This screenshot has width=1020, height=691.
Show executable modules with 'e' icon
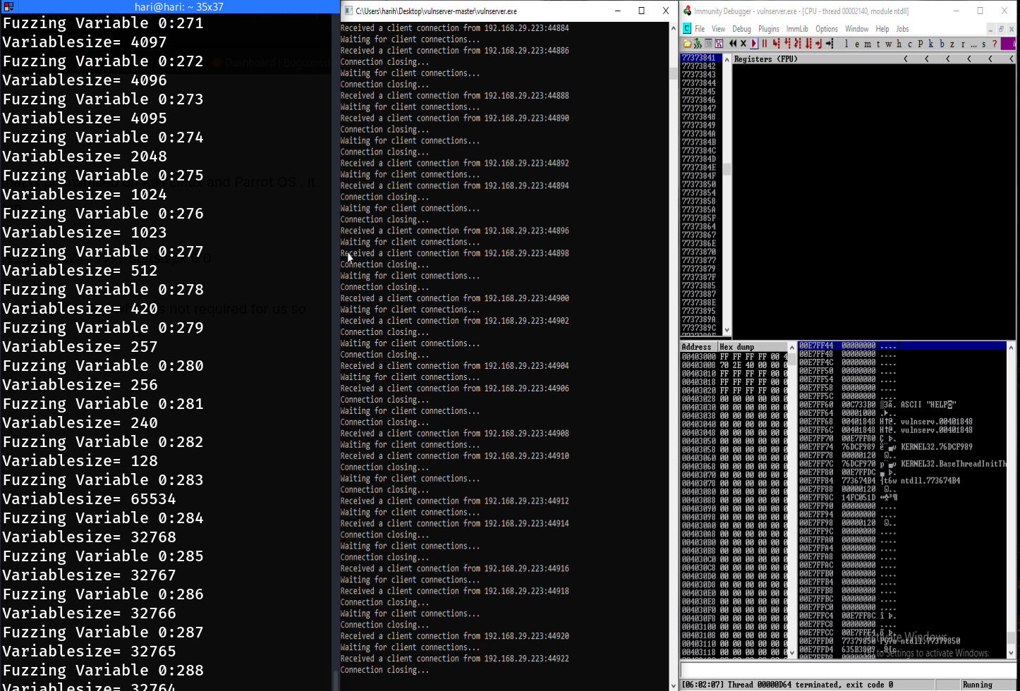coord(857,44)
